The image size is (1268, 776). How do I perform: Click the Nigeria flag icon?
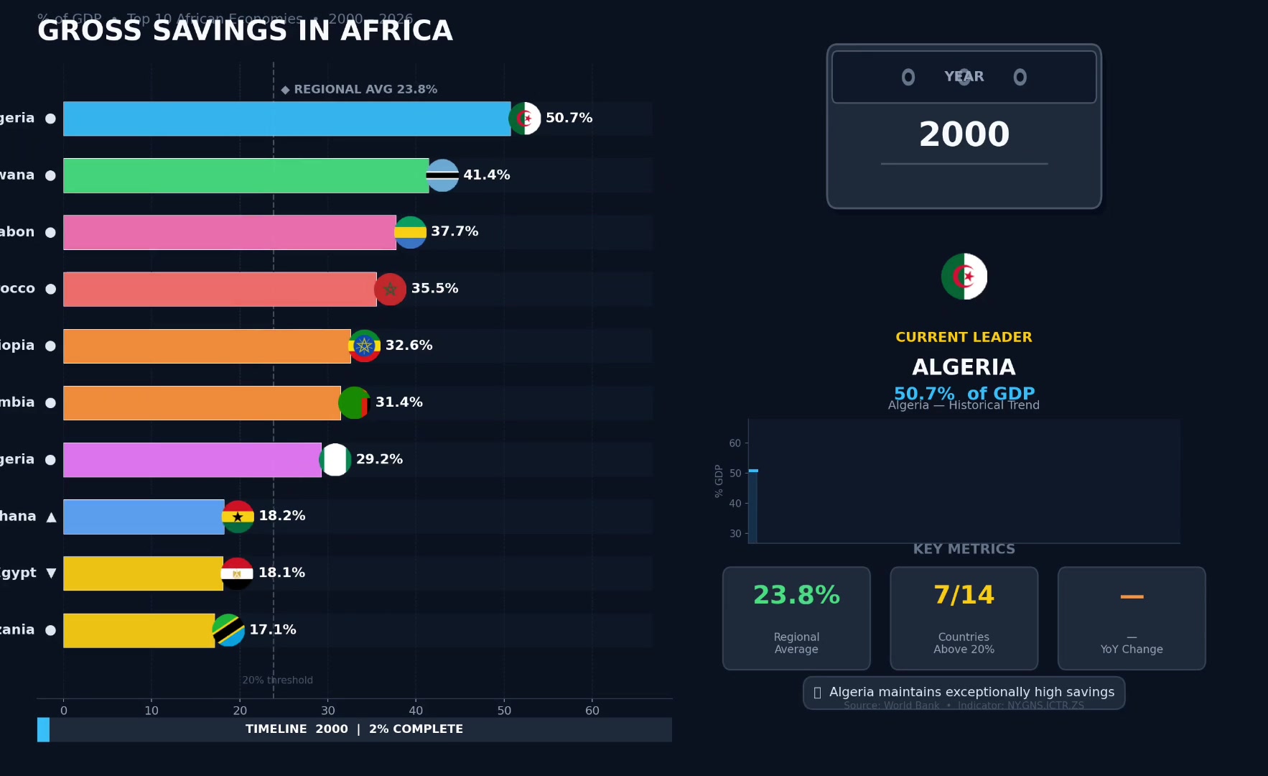pyautogui.click(x=335, y=460)
